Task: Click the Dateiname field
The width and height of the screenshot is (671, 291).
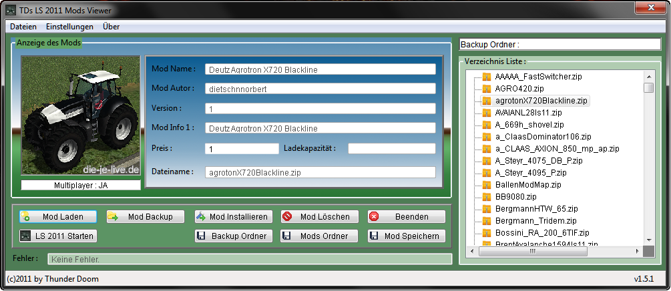Action: pyautogui.click(x=320, y=172)
